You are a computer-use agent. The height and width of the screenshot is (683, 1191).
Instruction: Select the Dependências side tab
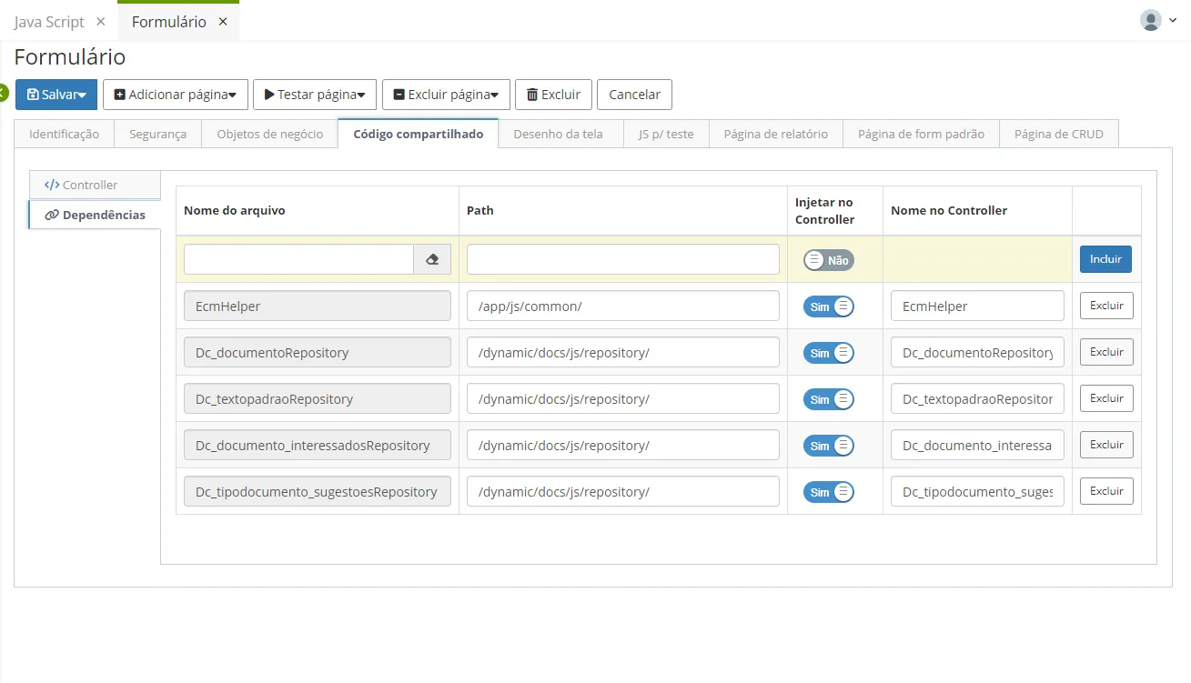click(x=95, y=215)
